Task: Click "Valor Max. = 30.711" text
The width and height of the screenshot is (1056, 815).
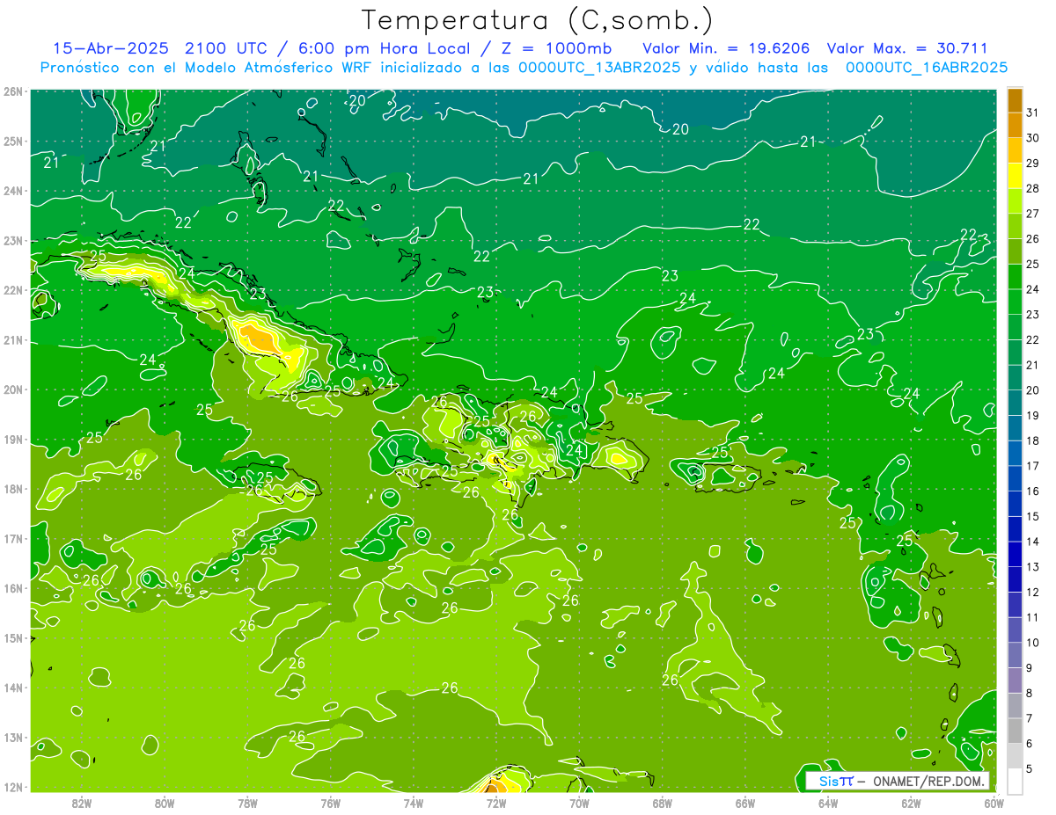Action: (908, 48)
